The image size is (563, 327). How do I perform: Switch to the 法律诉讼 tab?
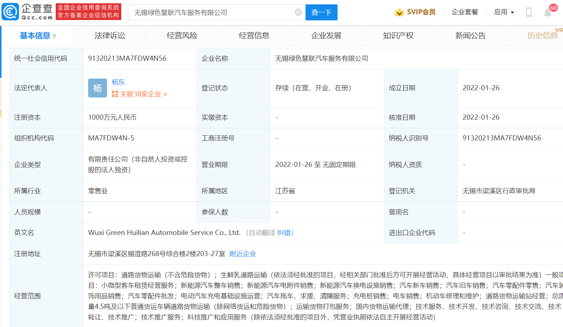(110, 36)
